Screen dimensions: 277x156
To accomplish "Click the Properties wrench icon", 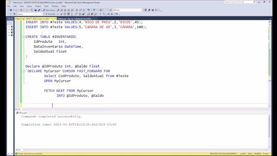I will (149, 10).
